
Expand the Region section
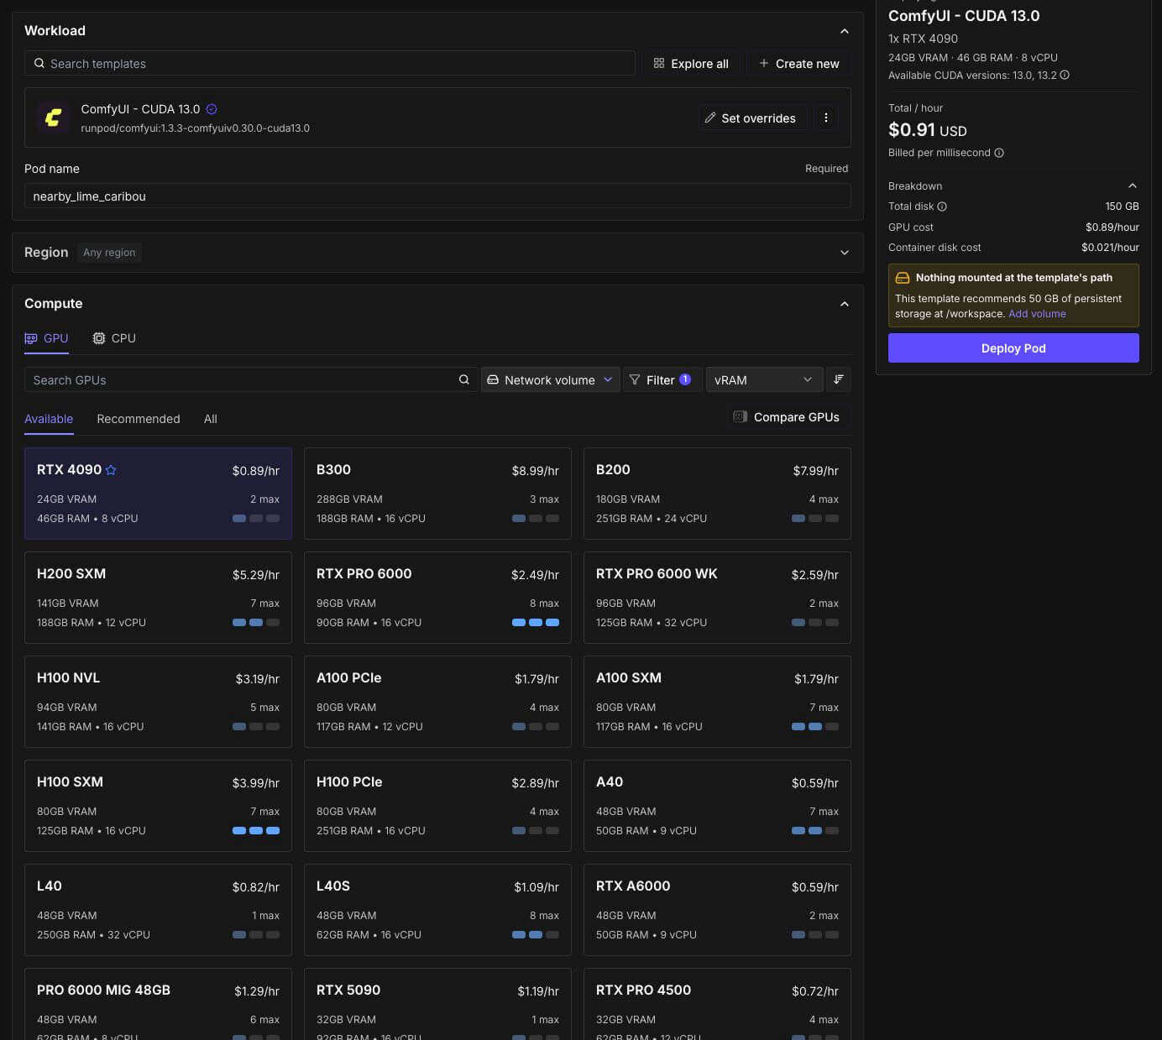point(845,253)
